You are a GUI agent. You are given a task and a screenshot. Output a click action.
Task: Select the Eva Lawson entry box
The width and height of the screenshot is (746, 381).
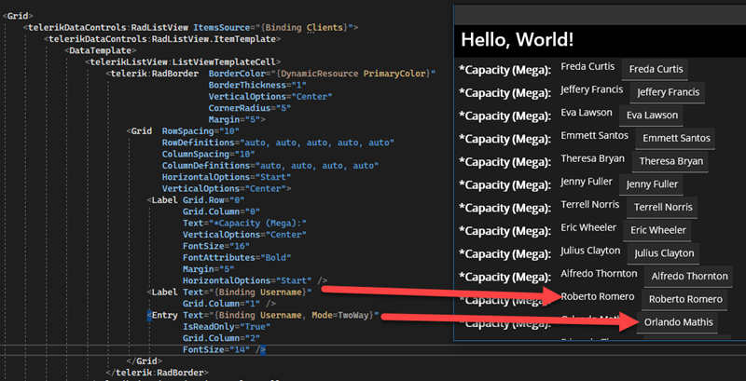pyautogui.click(x=652, y=116)
